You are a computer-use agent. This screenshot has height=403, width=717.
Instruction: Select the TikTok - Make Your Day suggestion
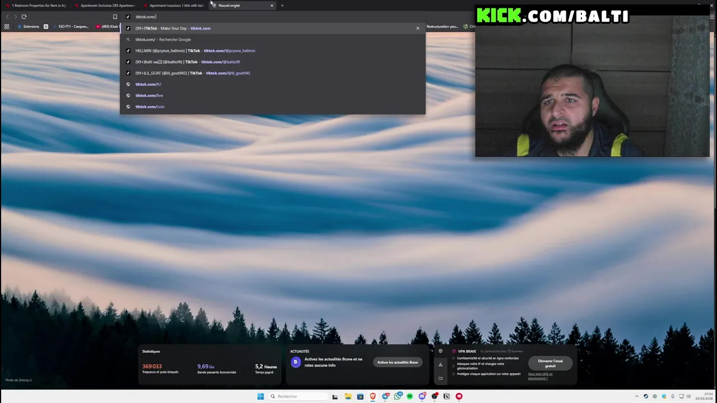click(x=273, y=28)
